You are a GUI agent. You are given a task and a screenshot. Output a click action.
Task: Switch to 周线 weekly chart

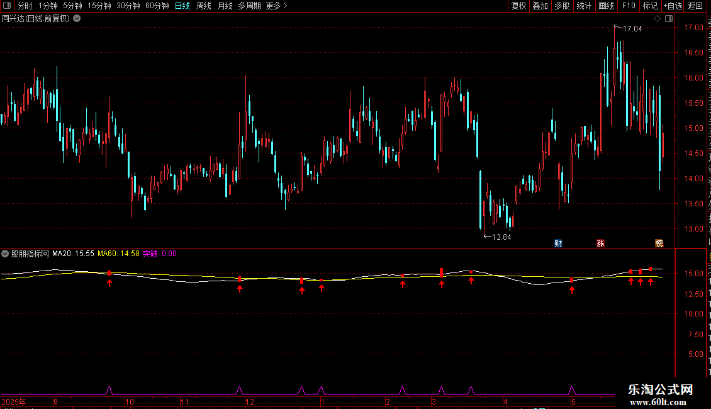pyautogui.click(x=204, y=6)
